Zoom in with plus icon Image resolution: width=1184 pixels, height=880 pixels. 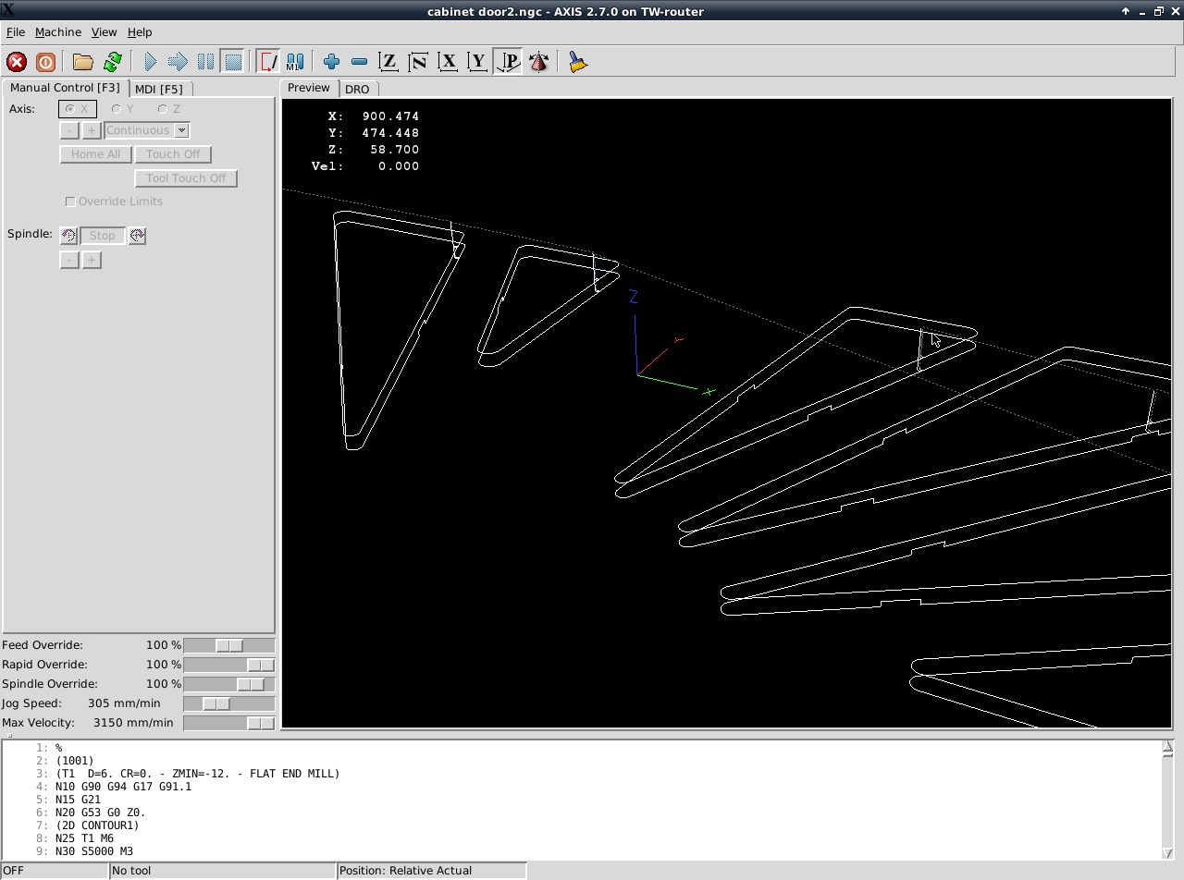point(332,62)
